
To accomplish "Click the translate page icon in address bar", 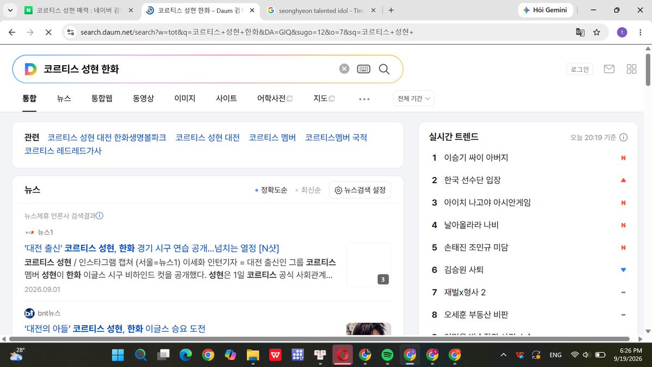I will [580, 32].
